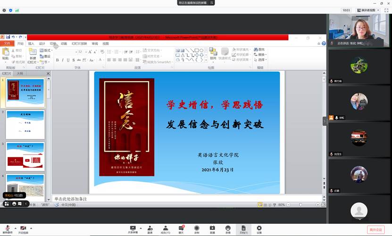Open the meeting chat icon
Image resolution: width=392 pixels, height=236 pixels.
[181, 228]
